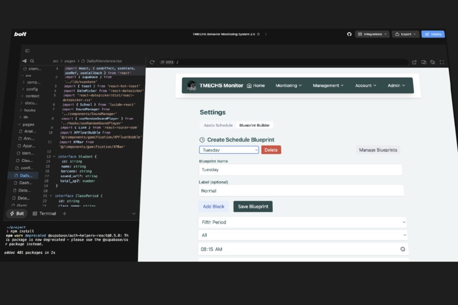Select the Daily... file in tree

click(23, 176)
